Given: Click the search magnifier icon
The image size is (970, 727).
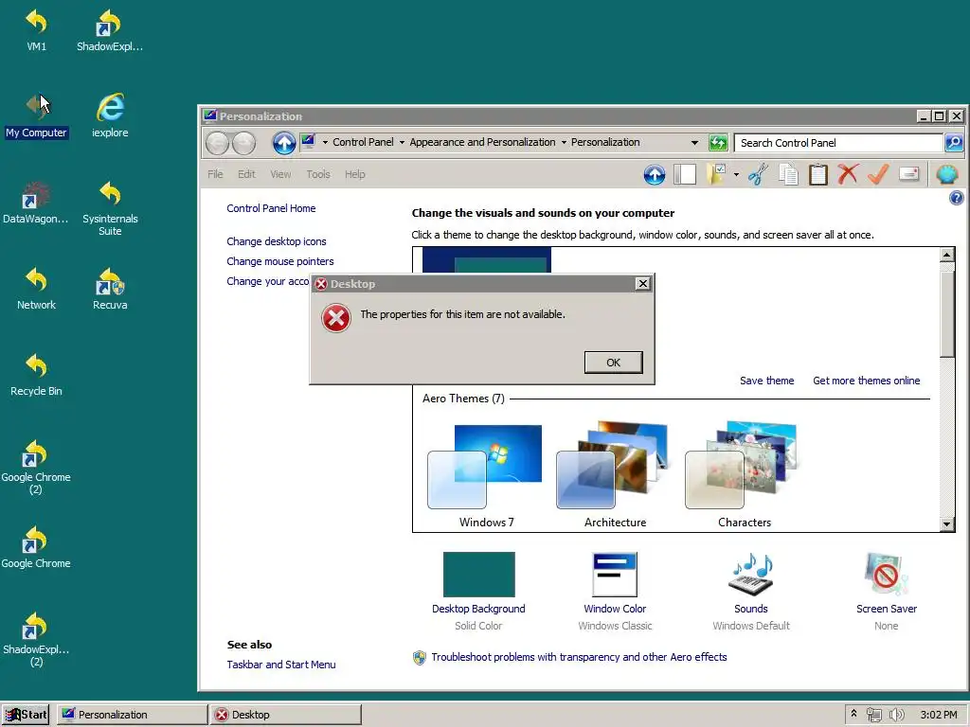Looking at the screenshot, I should (x=954, y=143).
